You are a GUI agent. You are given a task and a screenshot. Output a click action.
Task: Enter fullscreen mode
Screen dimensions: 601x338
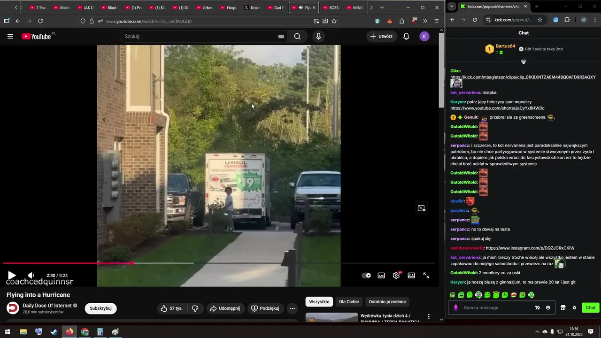(426, 276)
